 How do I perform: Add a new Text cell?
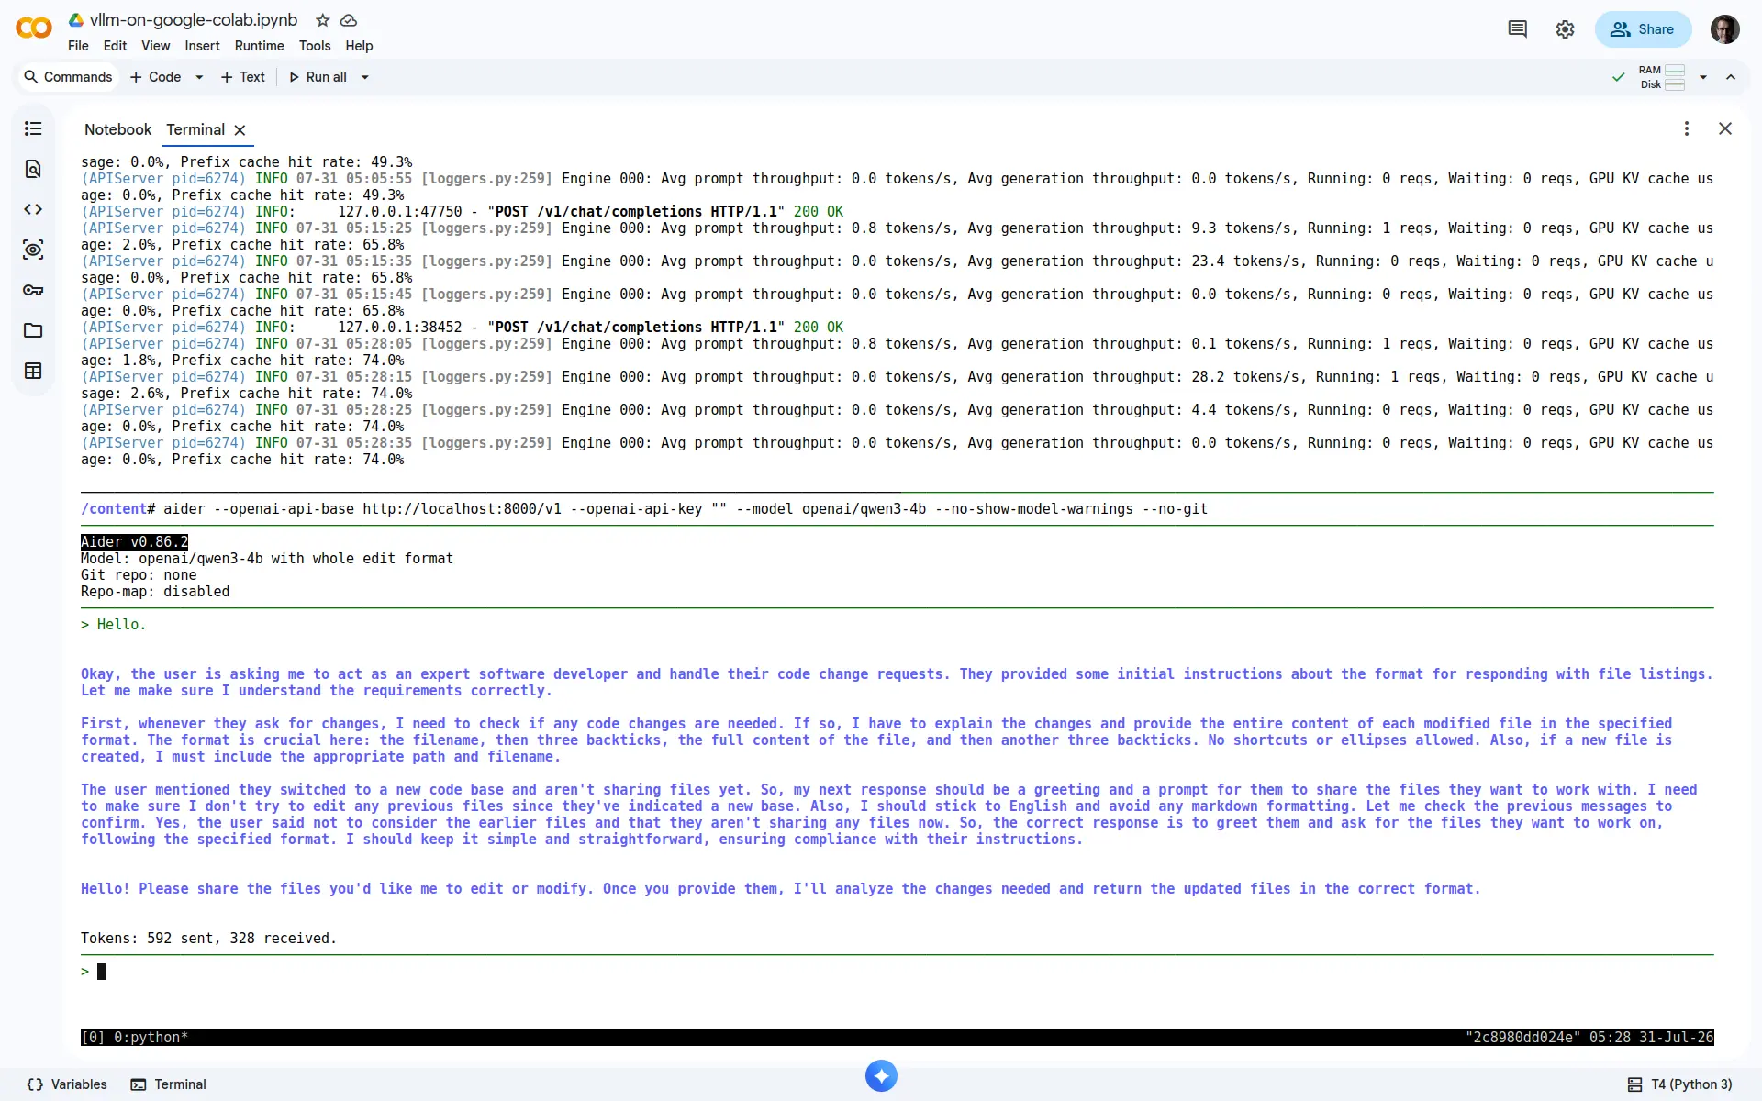tap(242, 77)
